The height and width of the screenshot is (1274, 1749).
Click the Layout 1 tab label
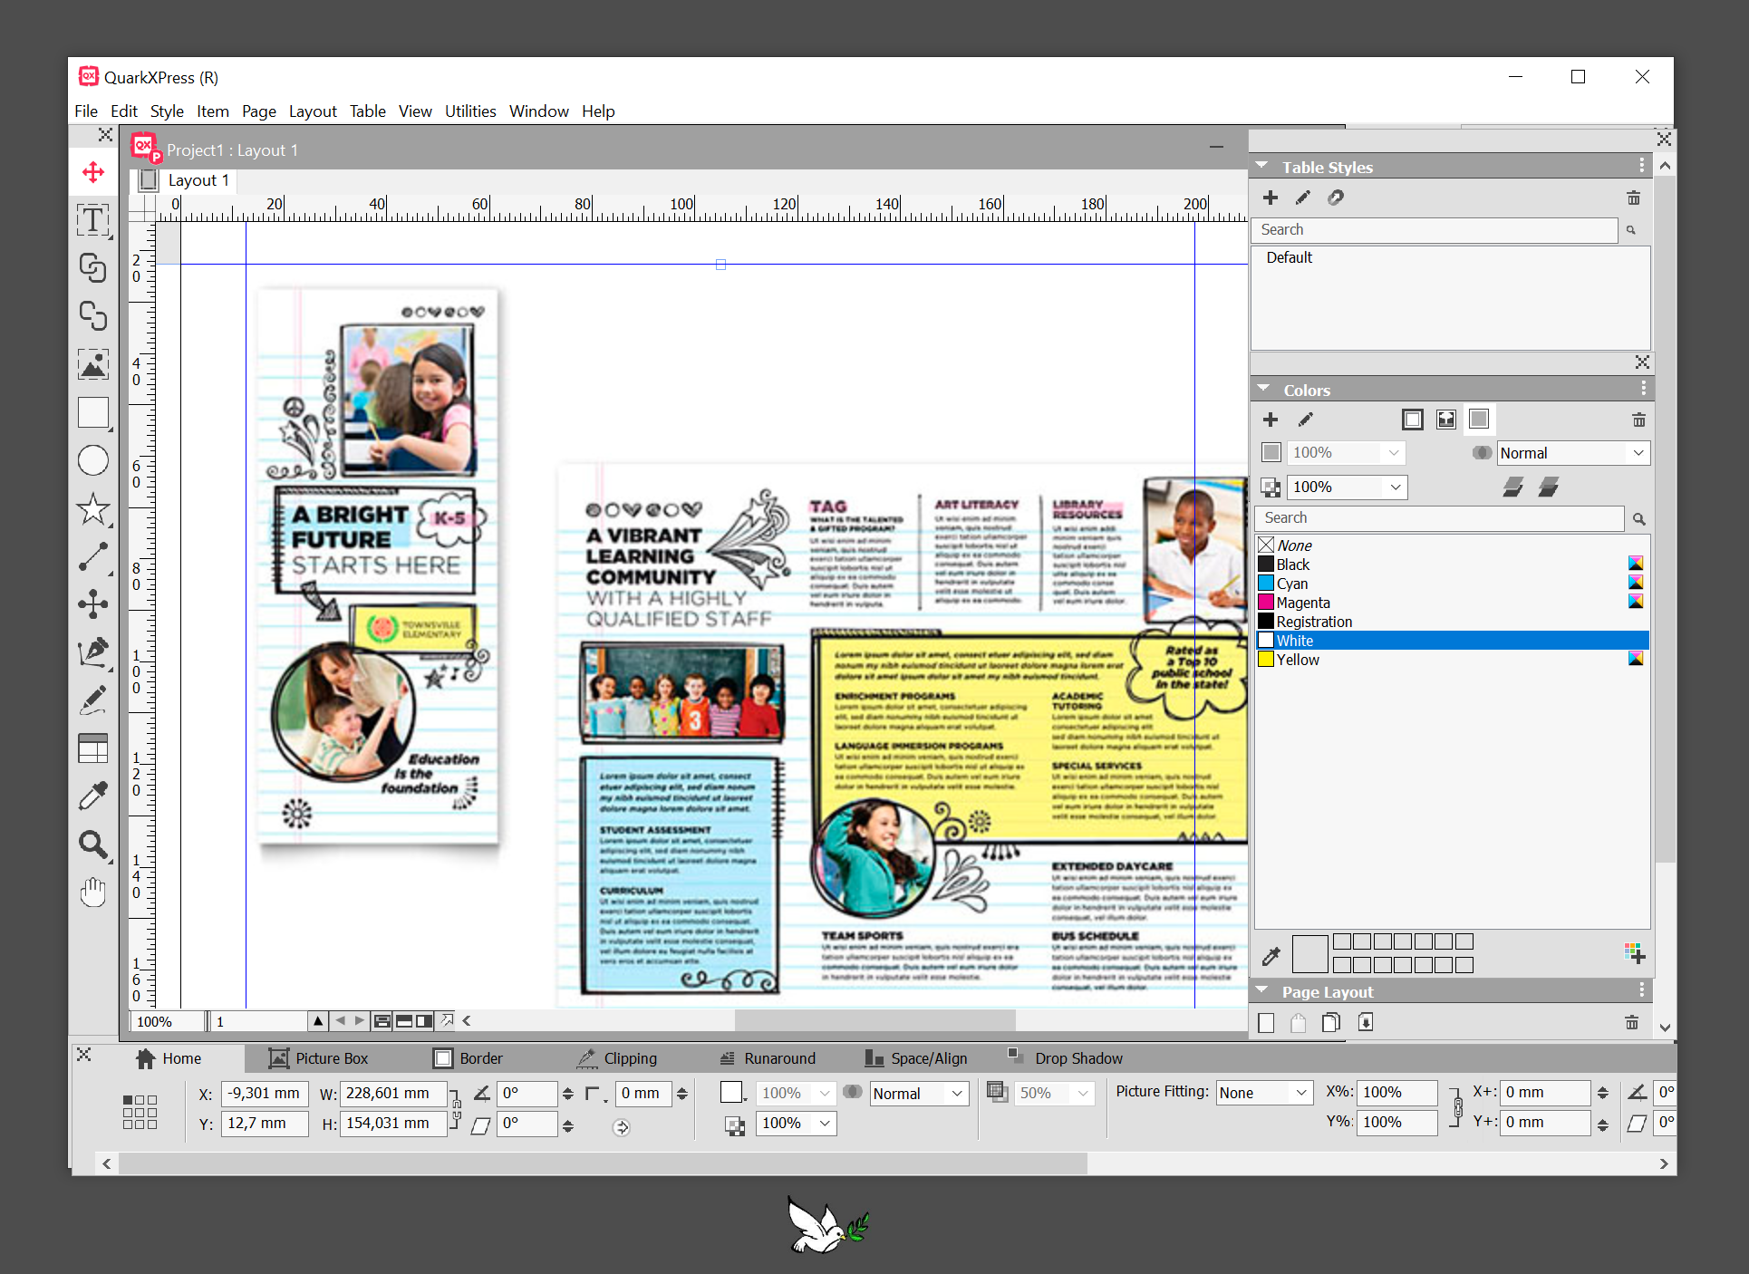coord(198,180)
